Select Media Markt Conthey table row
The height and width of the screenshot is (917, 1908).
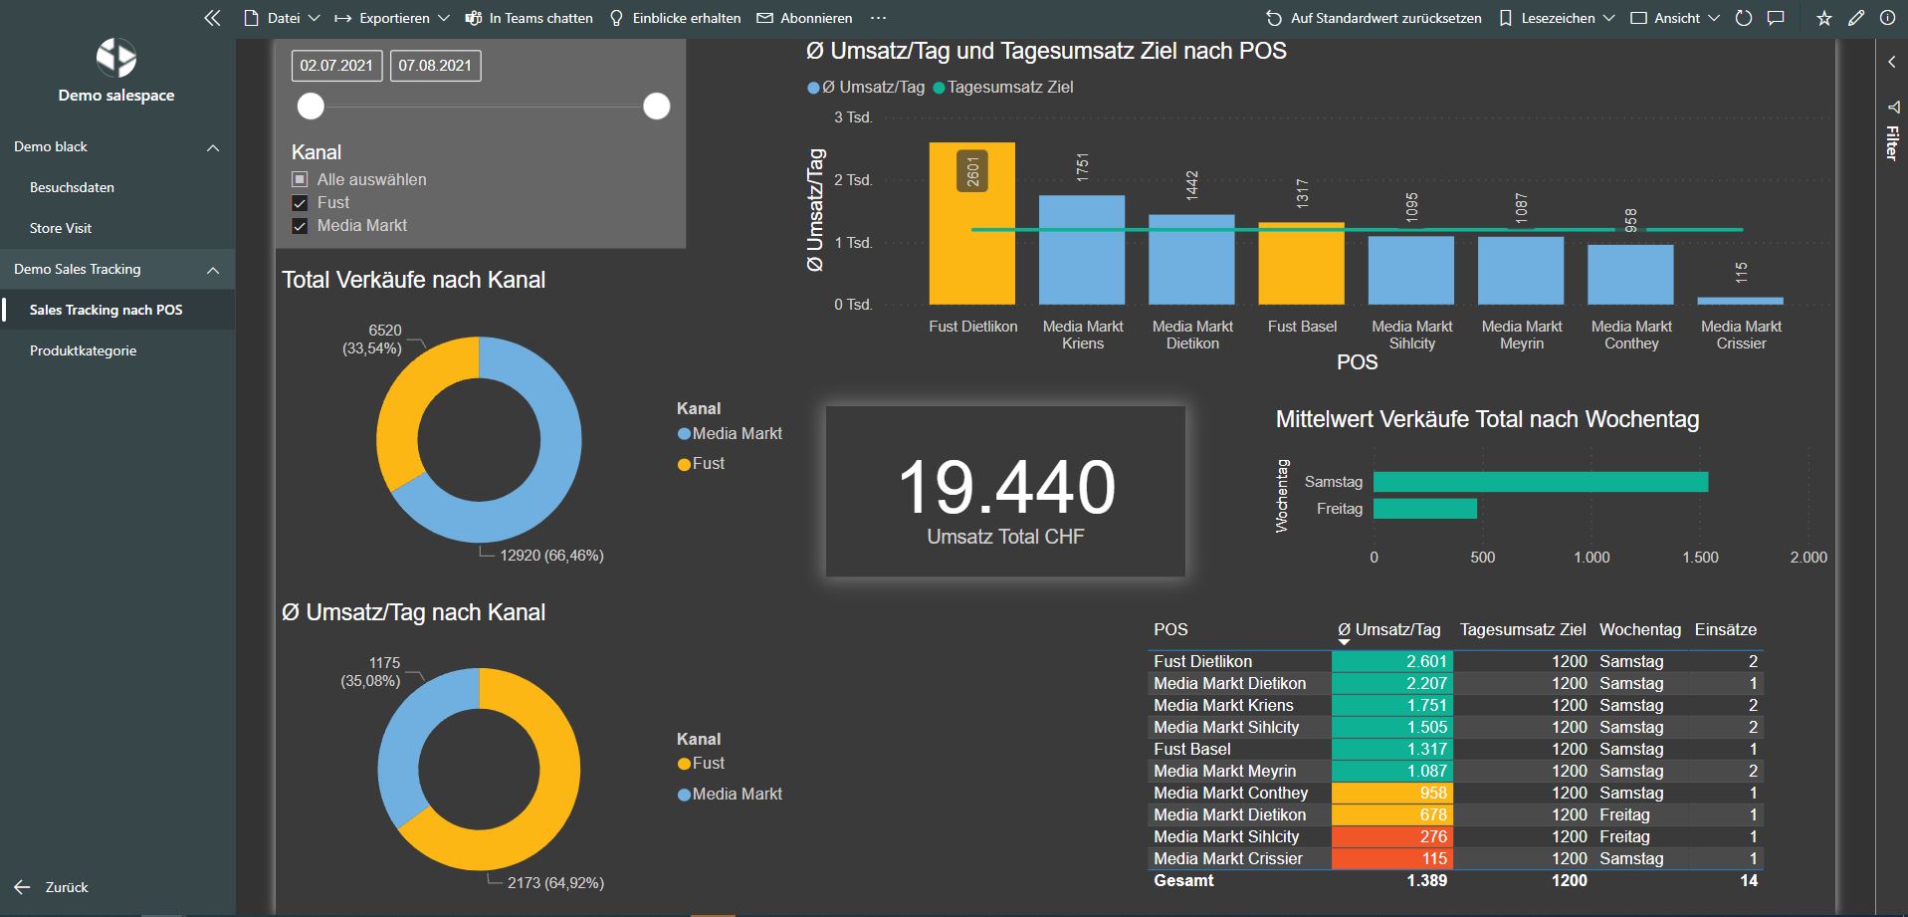1455,793
